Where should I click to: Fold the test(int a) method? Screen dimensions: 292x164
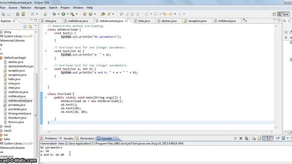pos(46,51)
